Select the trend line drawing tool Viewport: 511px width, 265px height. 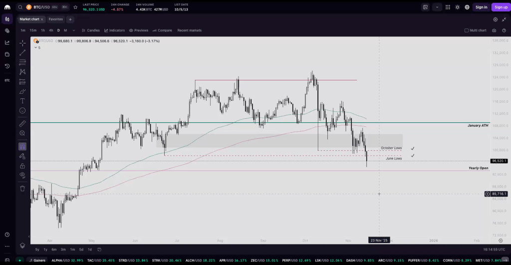pos(22,52)
